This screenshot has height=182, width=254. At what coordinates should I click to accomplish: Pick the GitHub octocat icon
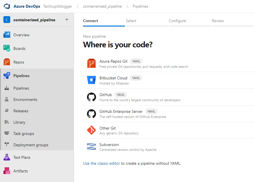(x=91, y=97)
